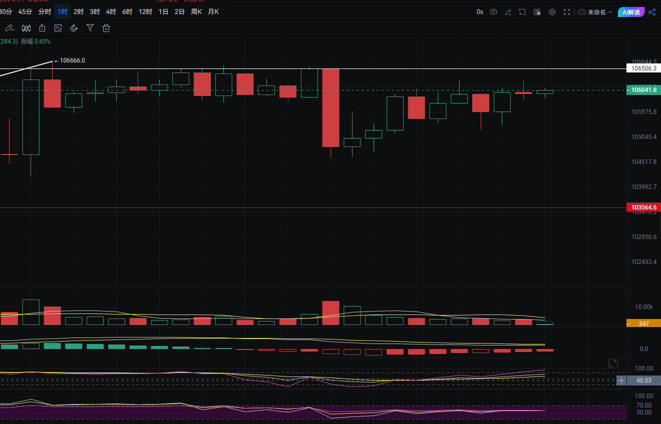Open the hexagon chart settings icon
Image resolution: width=661 pixels, height=424 pixels.
552,12
